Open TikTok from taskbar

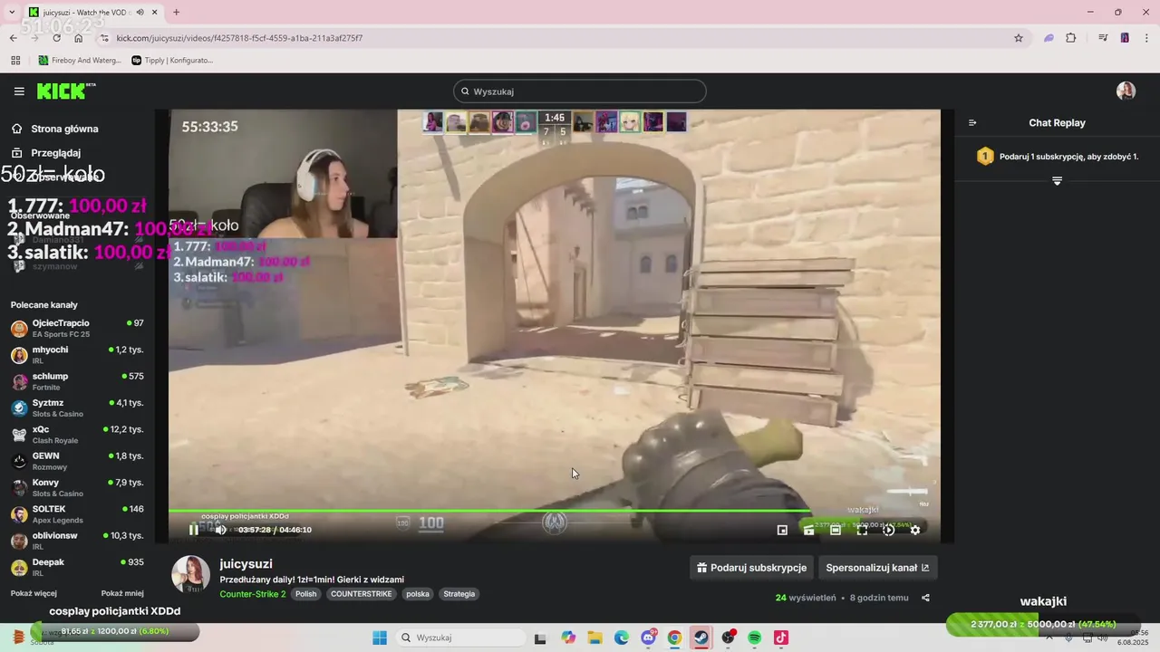[x=781, y=638]
